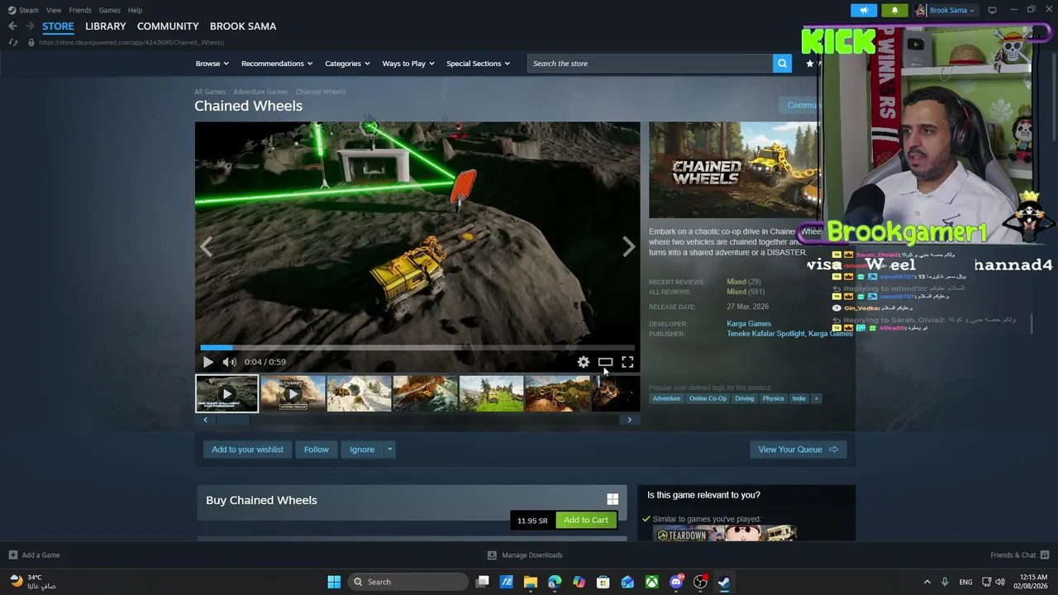
Task: Follow the Chained Wheels game
Action: [317, 450]
